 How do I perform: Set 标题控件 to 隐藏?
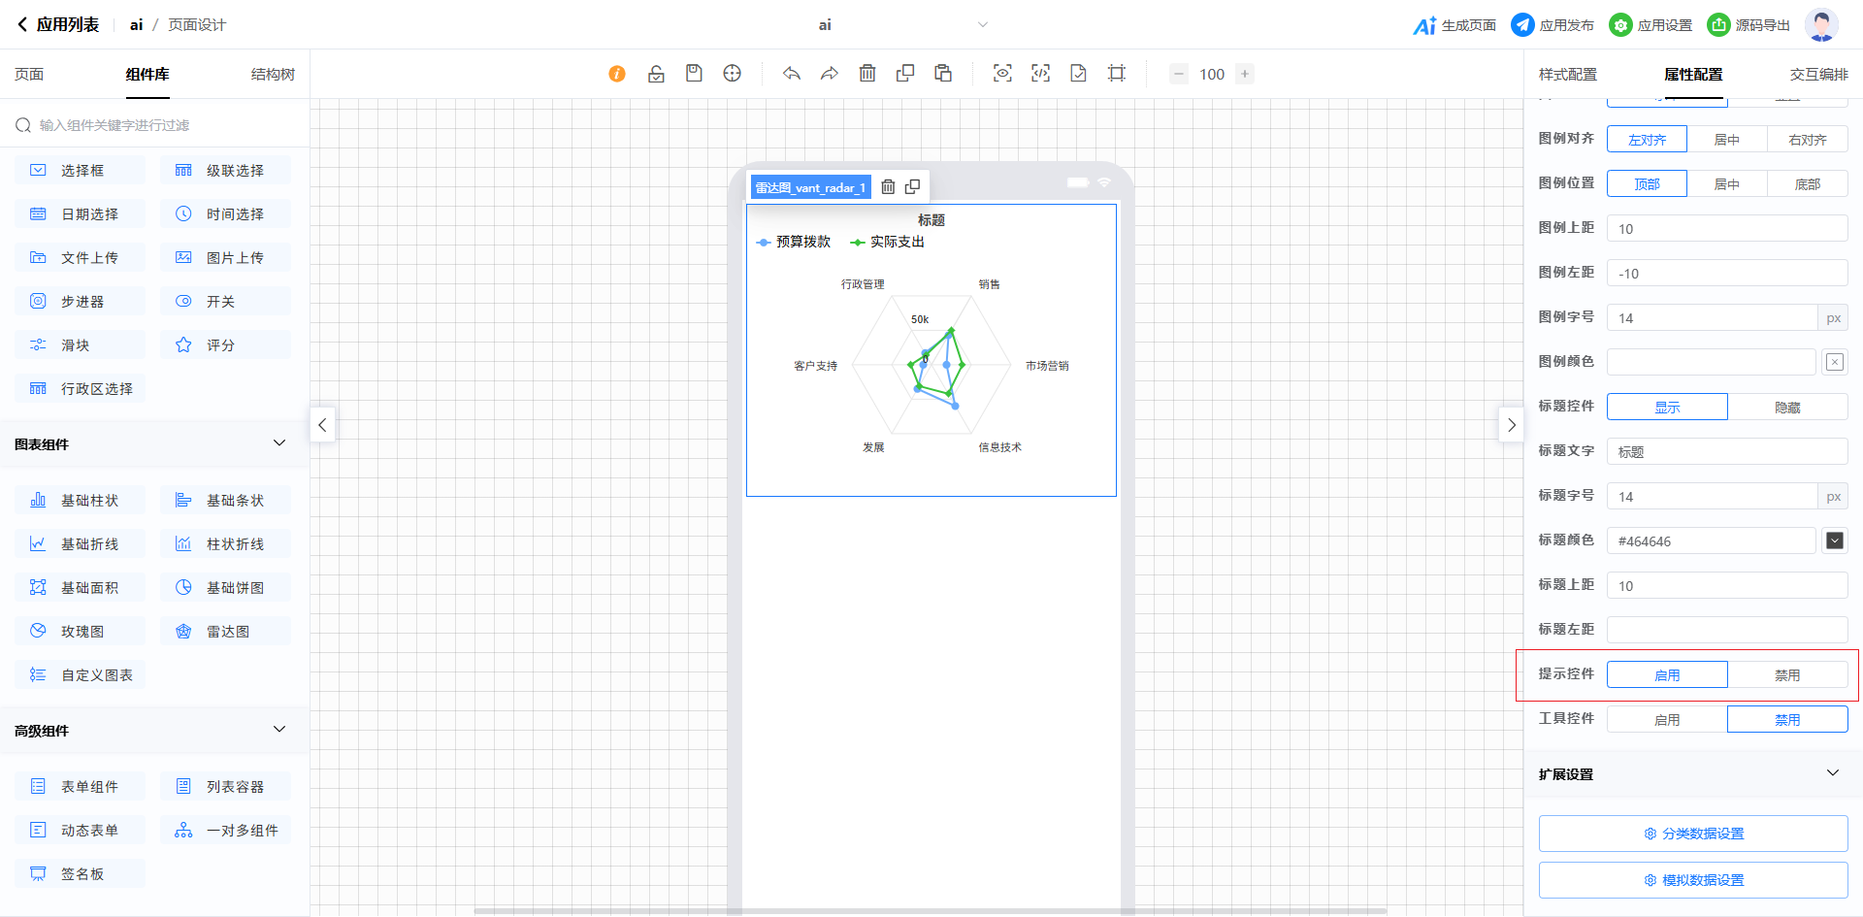click(x=1787, y=408)
